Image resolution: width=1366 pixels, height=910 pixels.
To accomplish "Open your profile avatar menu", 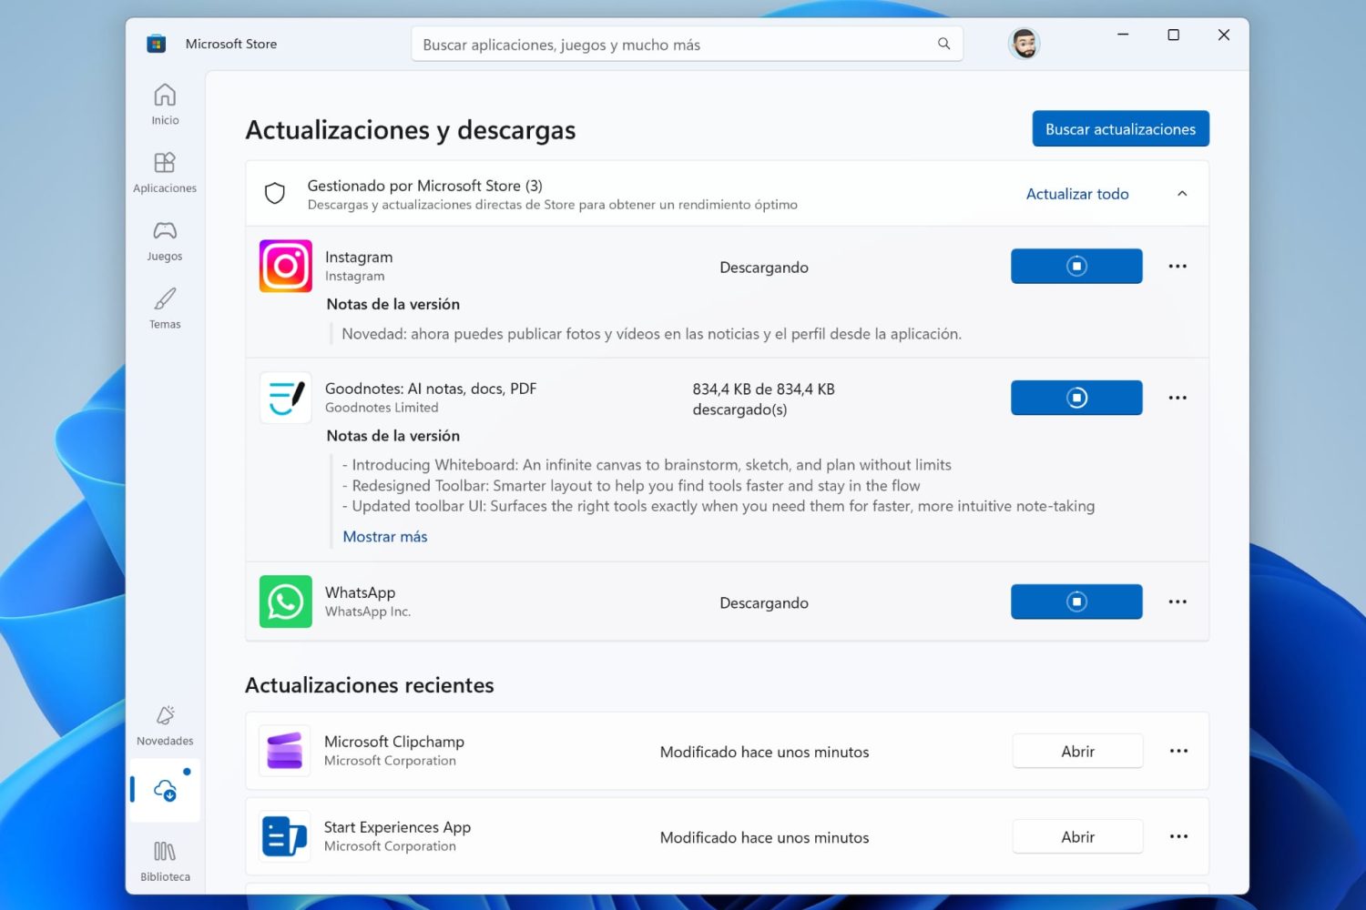I will click(x=1024, y=43).
